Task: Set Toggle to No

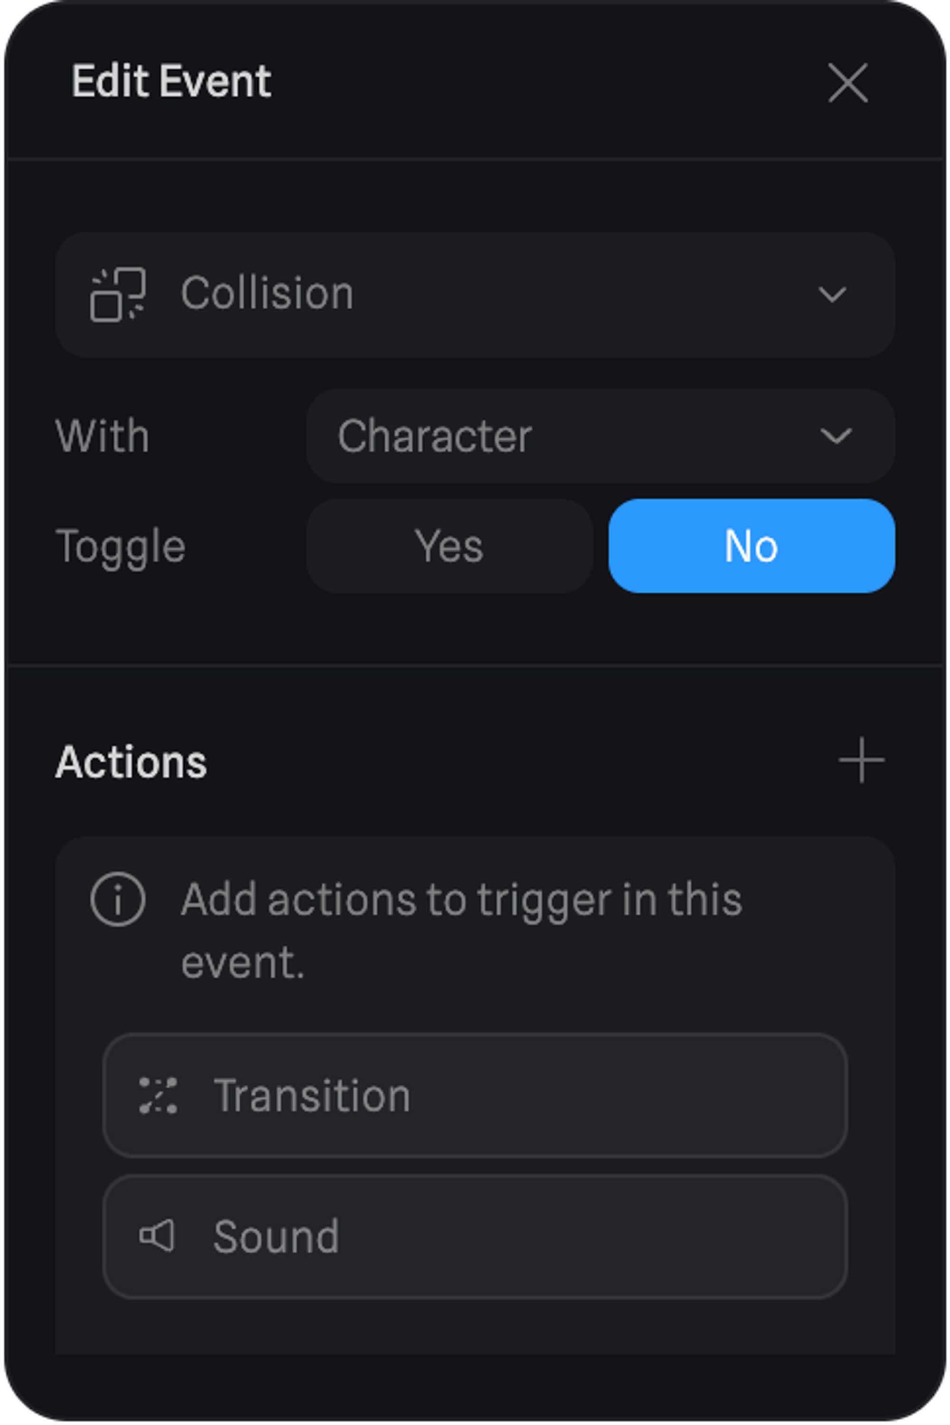Action: coord(751,546)
